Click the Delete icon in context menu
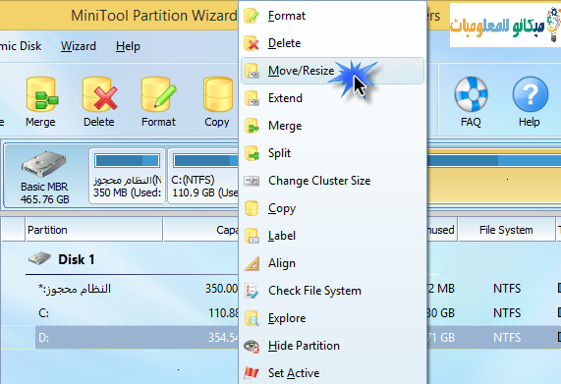561x384 pixels. (x=252, y=43)
